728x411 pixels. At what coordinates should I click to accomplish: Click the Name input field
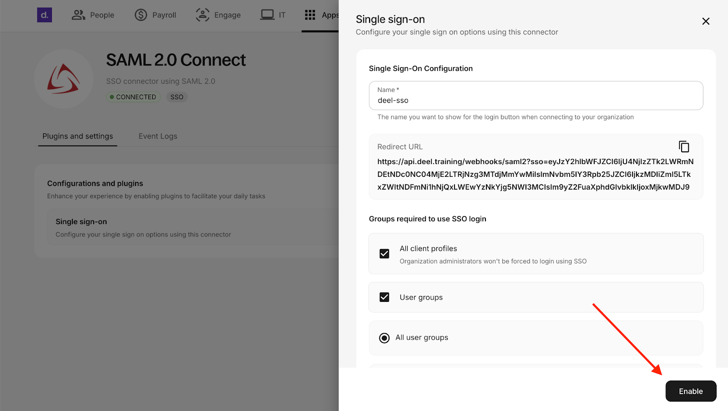536,95
